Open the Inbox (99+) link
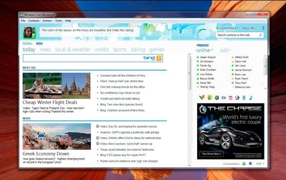 (249, 28)
